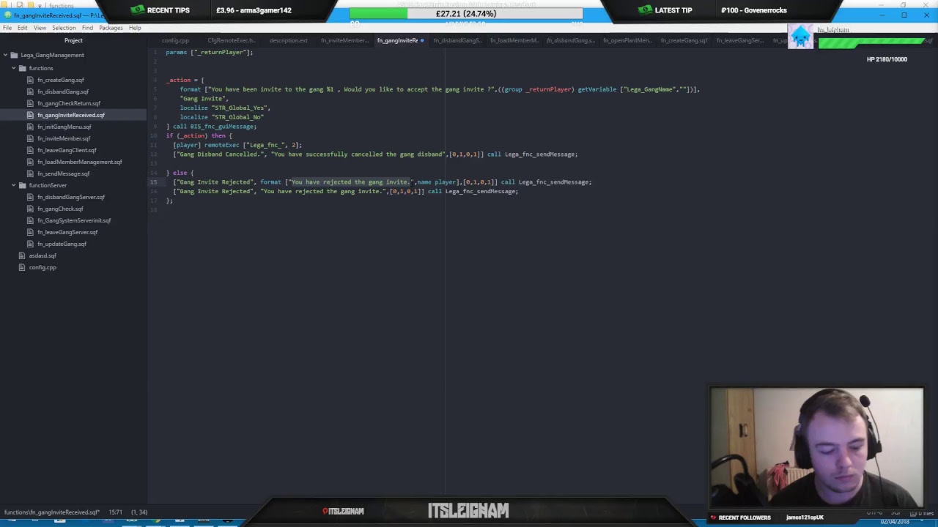Switch to the fn_createGang.sqf editor tab
The image size is (938, 527).
(684, 41)
